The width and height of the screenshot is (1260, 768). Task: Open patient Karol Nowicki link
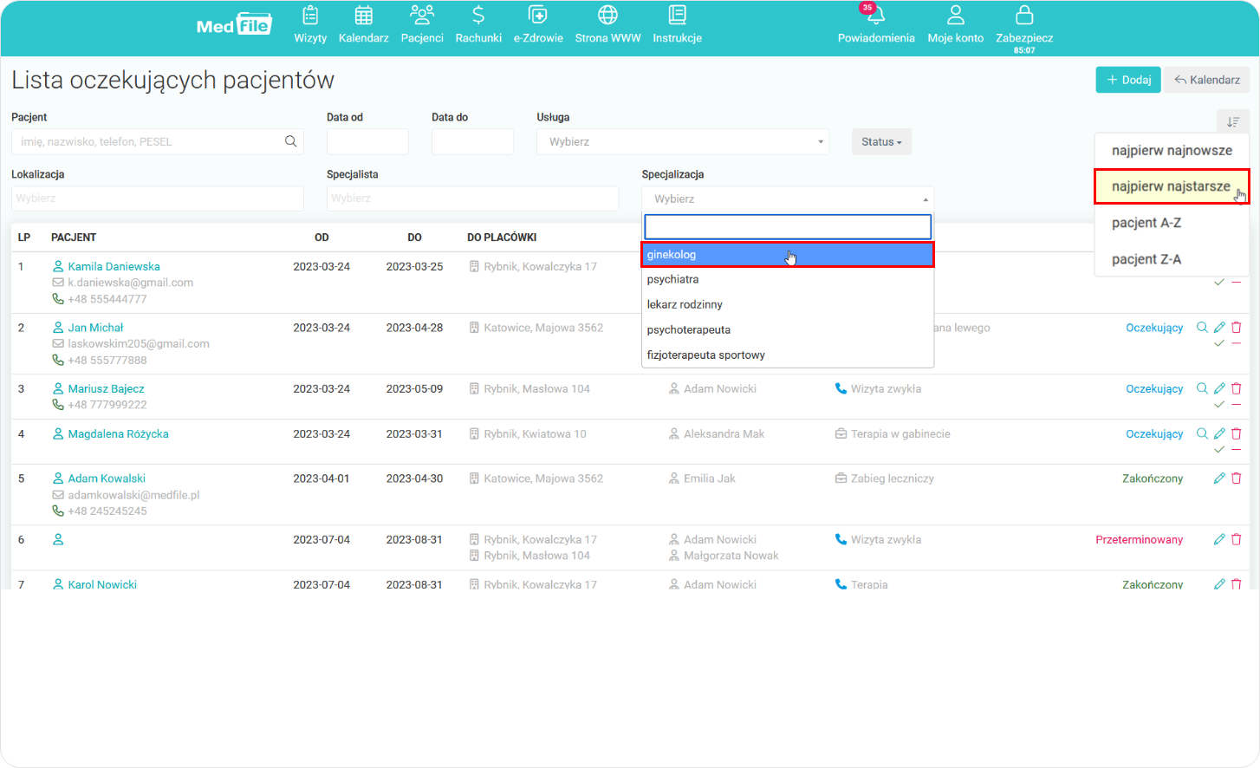[x=102, y=584]
